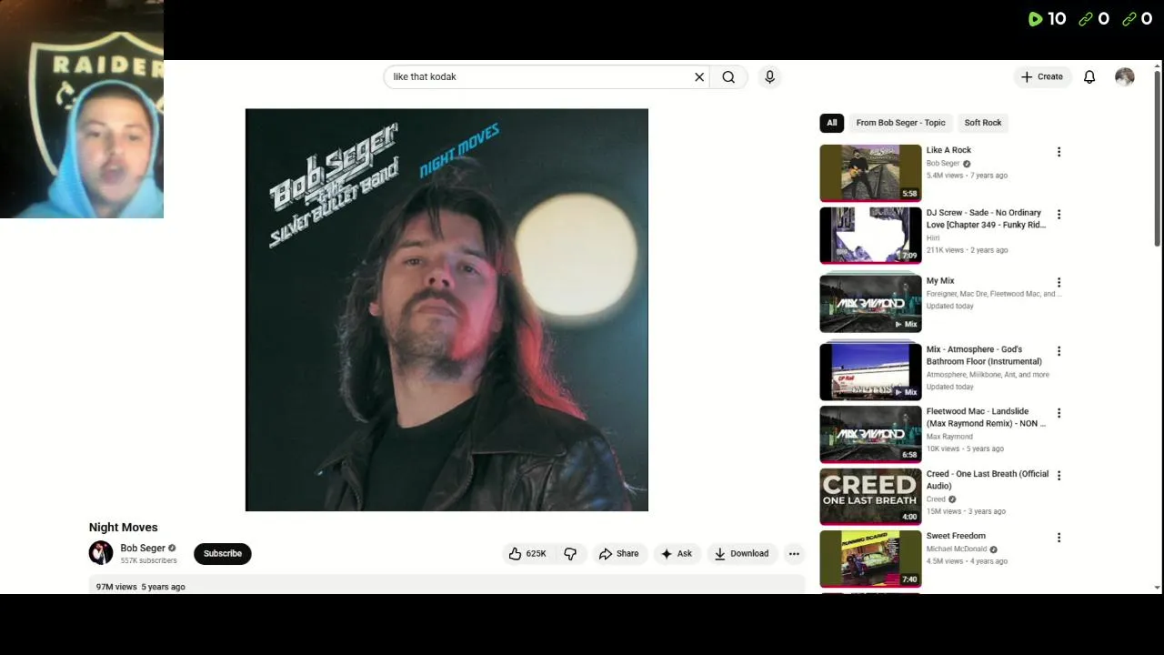Dislike the video with the thumbs down icon

[570, 553]
